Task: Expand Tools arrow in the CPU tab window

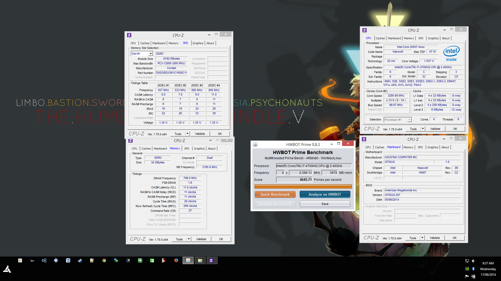Action: [x=423, y=129]
